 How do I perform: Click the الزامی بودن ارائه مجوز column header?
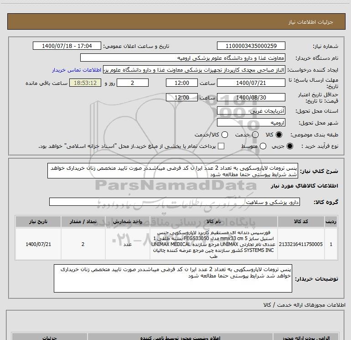coord(306,337)
